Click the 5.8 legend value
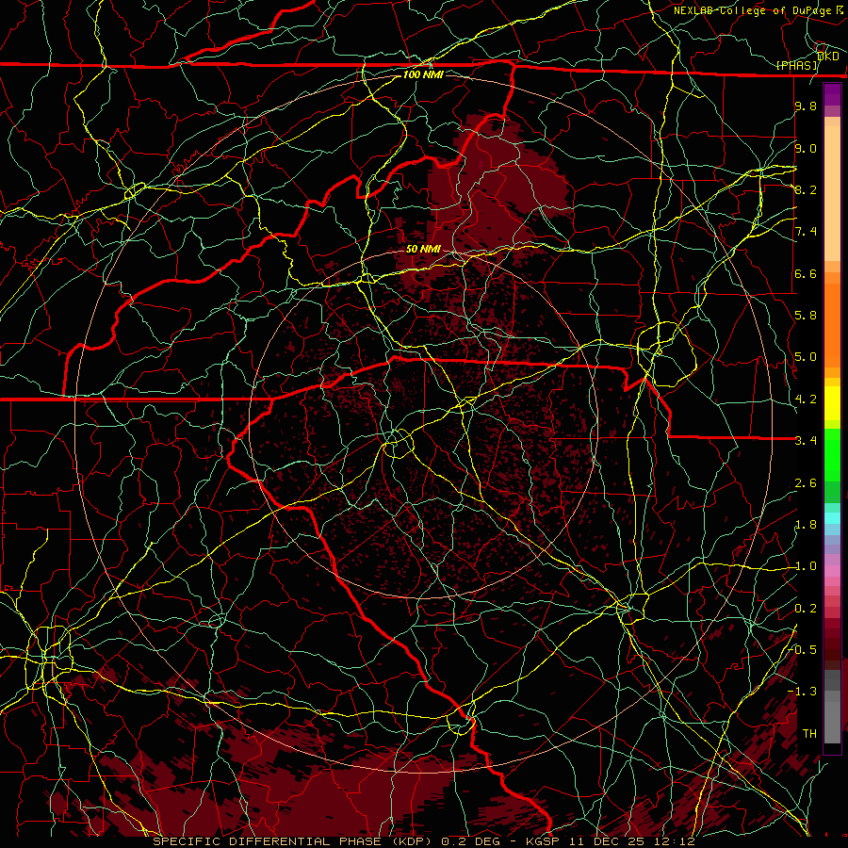This screenshot has width=848, height=848. tap(806, 316)
